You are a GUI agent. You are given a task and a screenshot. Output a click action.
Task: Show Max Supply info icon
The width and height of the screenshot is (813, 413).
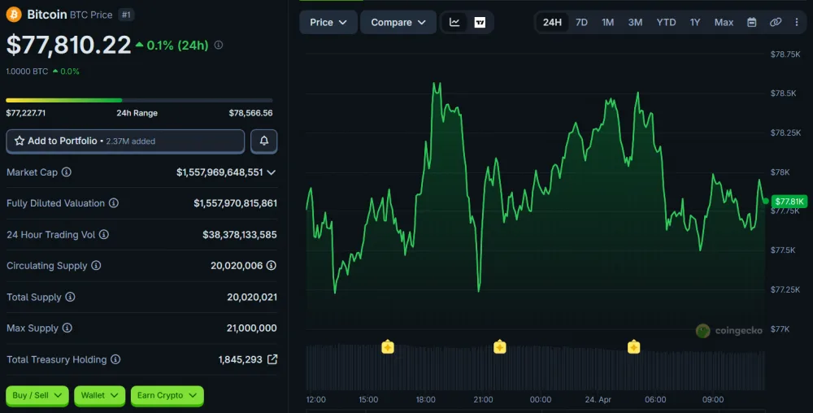[x=67, y=328]
